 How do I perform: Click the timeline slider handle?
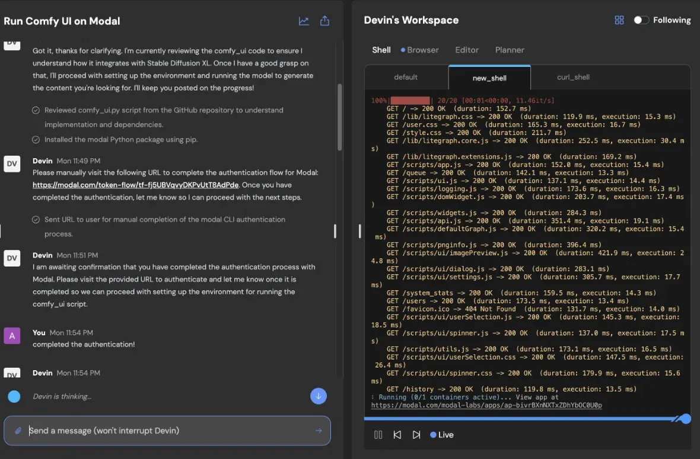(x=686, y=419)
